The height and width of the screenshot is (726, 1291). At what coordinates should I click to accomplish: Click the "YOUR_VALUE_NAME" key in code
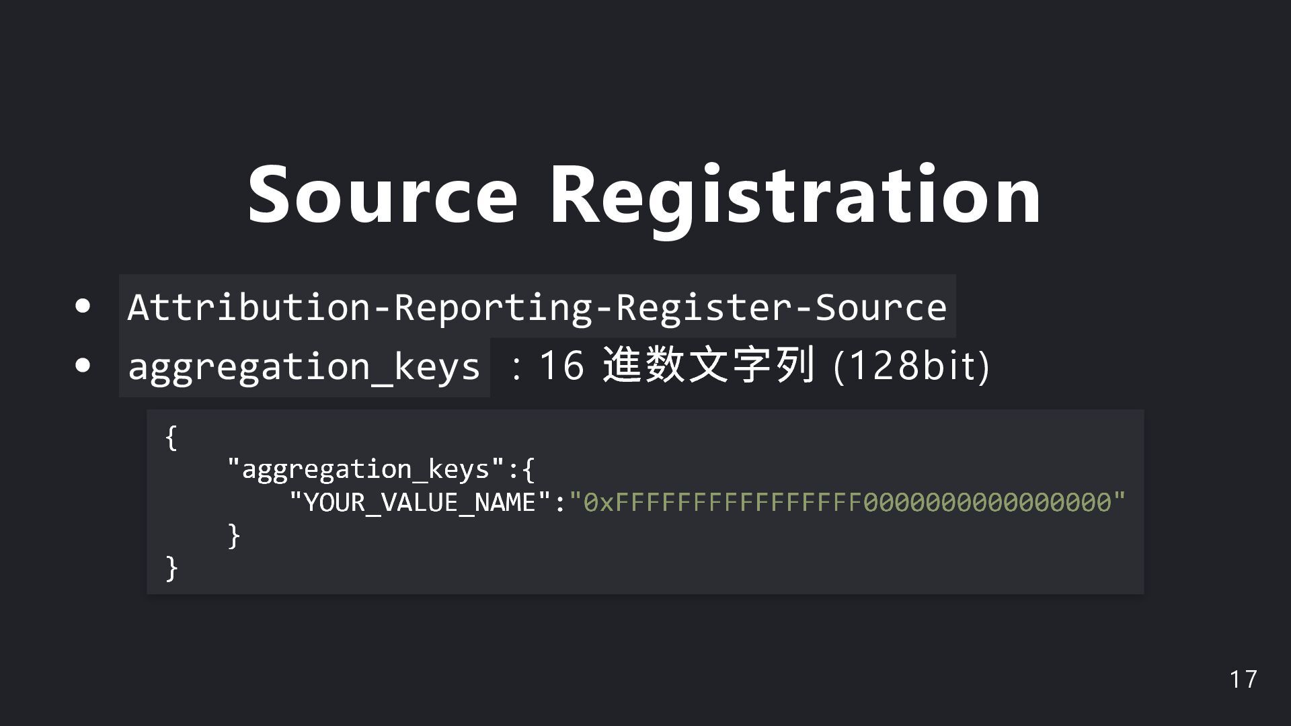click(x=420, y=502)
